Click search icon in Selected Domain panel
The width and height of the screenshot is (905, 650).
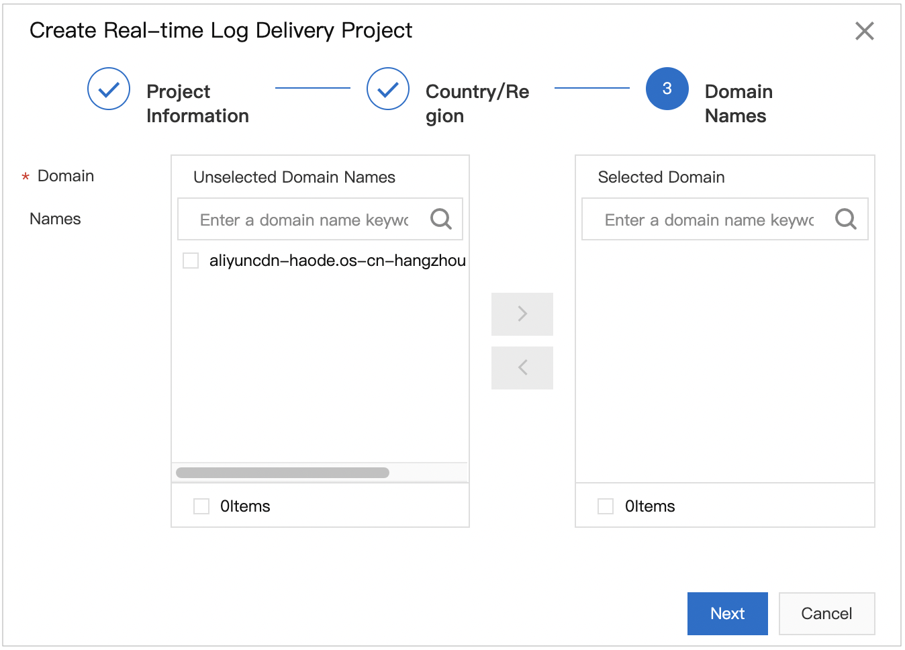(845, 219)
